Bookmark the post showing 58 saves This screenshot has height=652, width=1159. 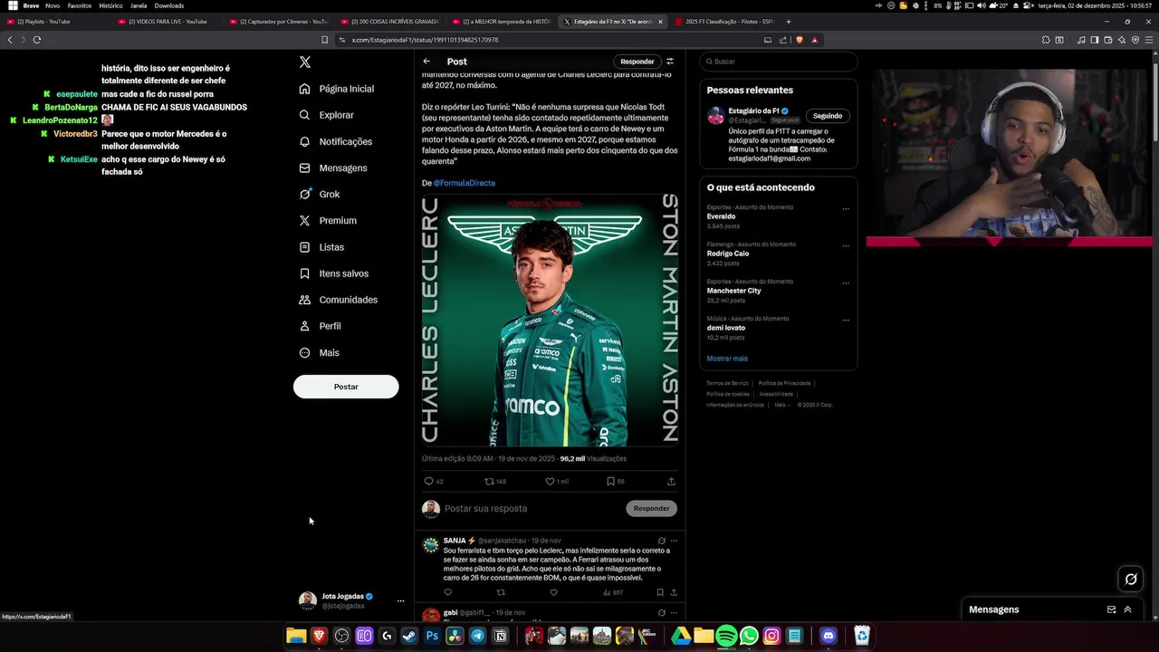click(610, 481)
